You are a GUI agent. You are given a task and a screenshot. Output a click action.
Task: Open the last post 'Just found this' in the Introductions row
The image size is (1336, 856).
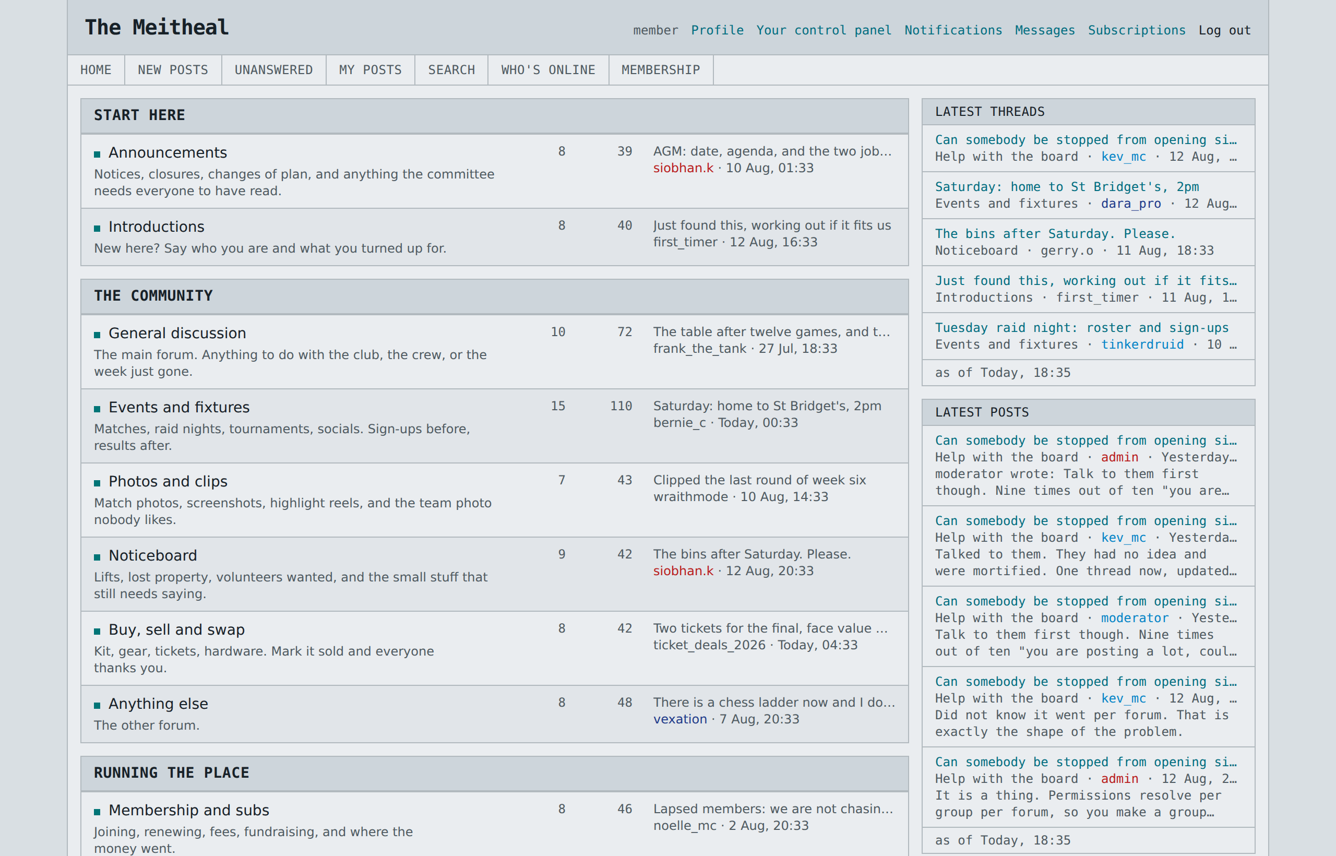[x=772, y=225]
